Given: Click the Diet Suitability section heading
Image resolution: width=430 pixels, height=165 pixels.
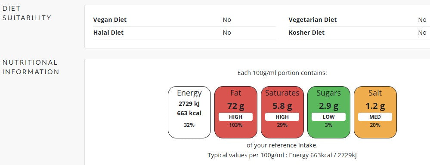Looking at the screenshot, I should pos(27,13).
